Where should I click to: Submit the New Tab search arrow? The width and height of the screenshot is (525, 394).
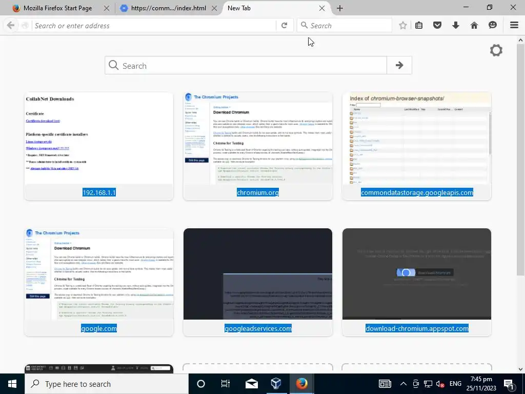point(399,65)
